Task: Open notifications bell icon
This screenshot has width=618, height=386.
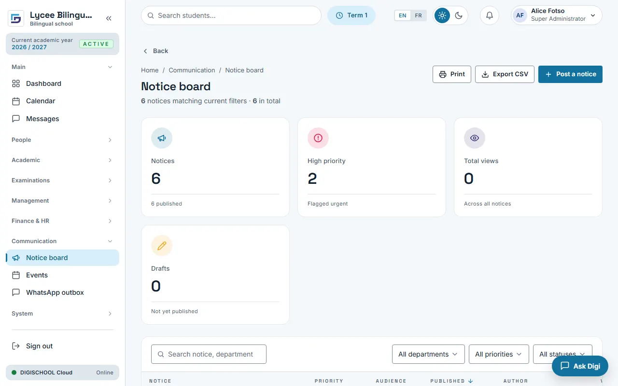Action: [489, 15]
